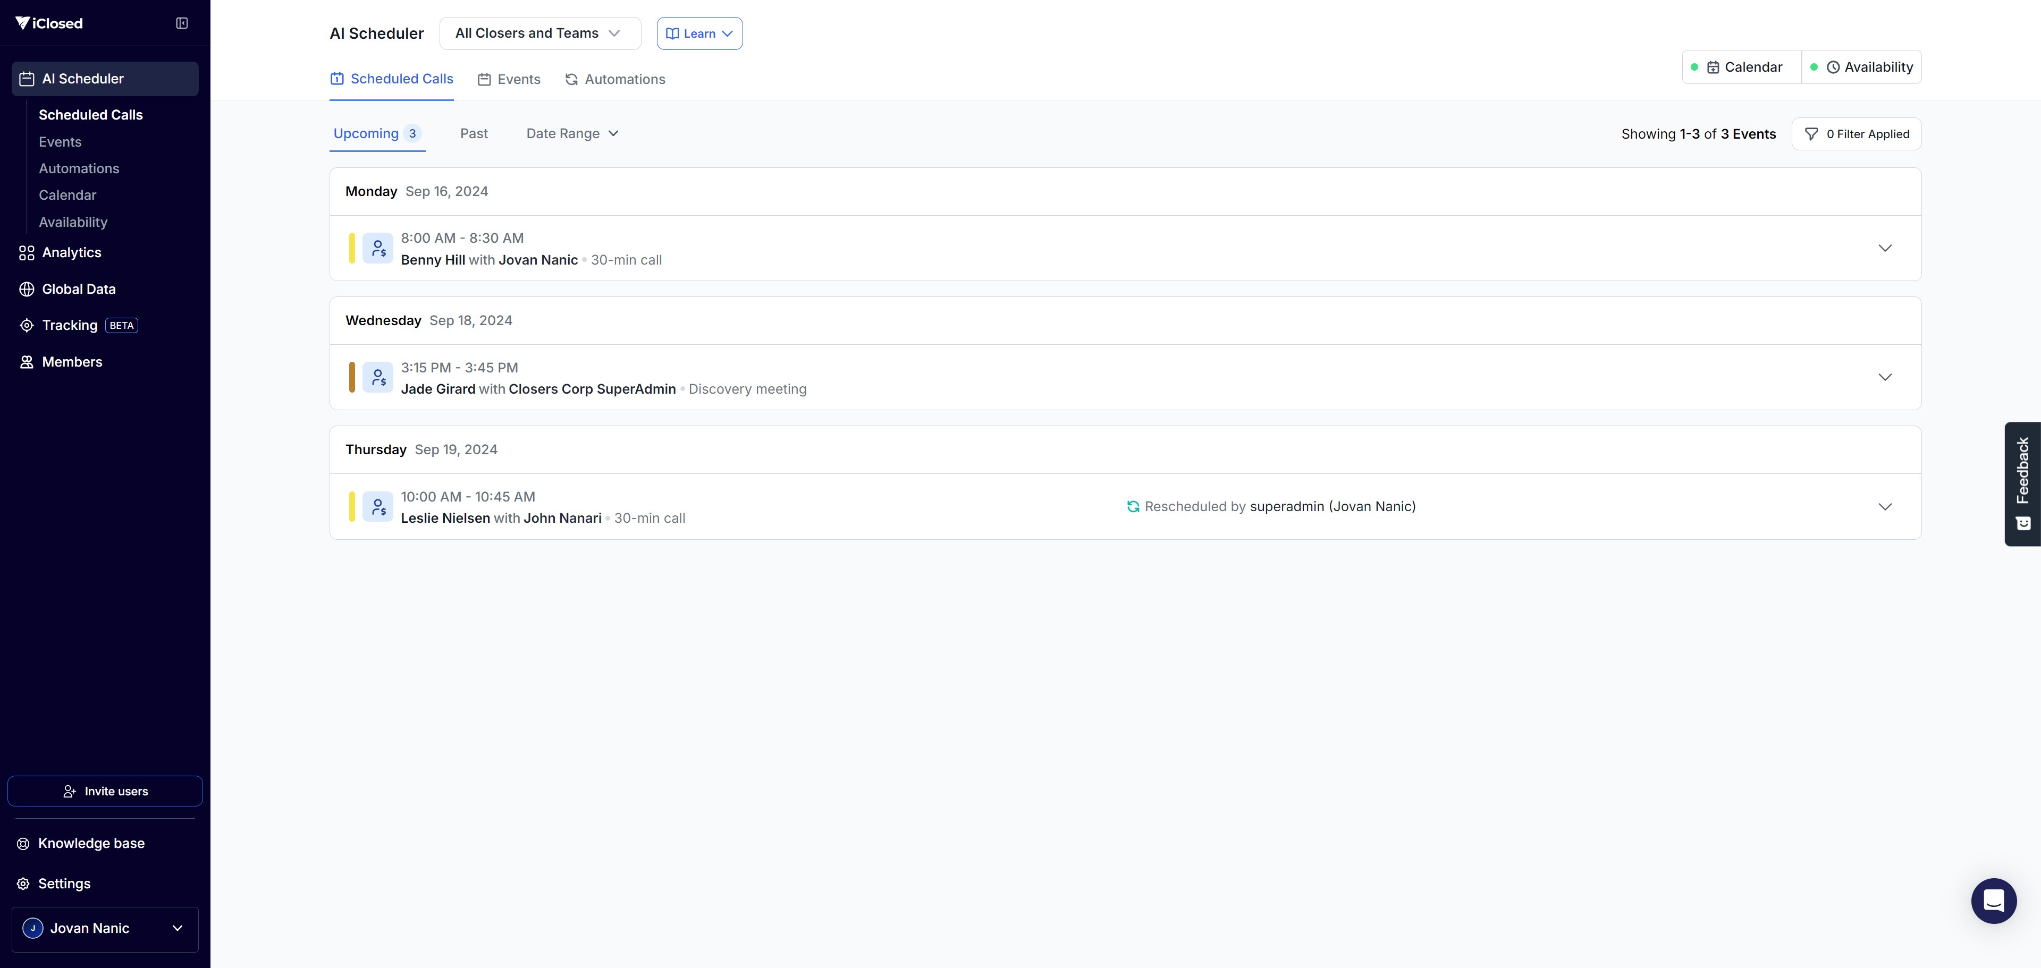Open the vertical Feedback side tab
This screenshot has width=2041, height=968.
2022,483
